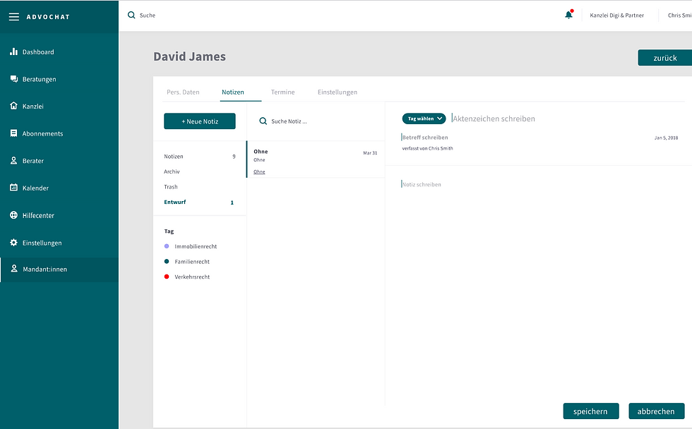This screenshot has width=692, height=429.
Task: Filter by Verkehrsrecht red tag
Action: coord(187,277)
